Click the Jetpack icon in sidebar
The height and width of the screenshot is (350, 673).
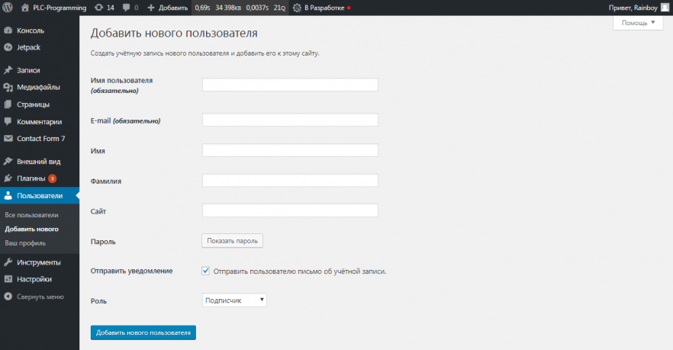coord(8,47)
